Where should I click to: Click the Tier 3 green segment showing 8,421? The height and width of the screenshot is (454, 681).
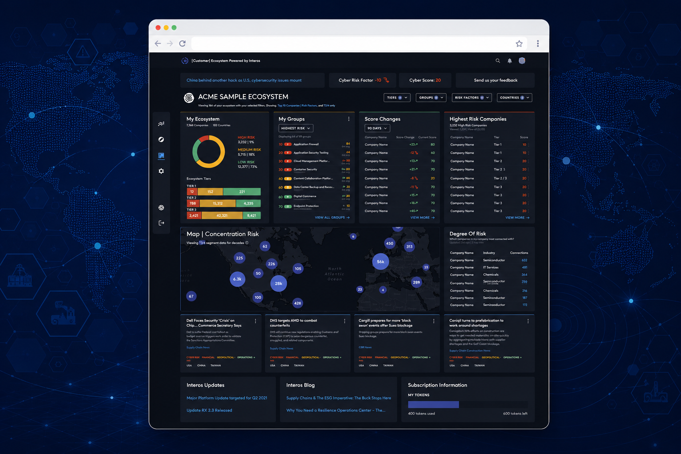252,215
